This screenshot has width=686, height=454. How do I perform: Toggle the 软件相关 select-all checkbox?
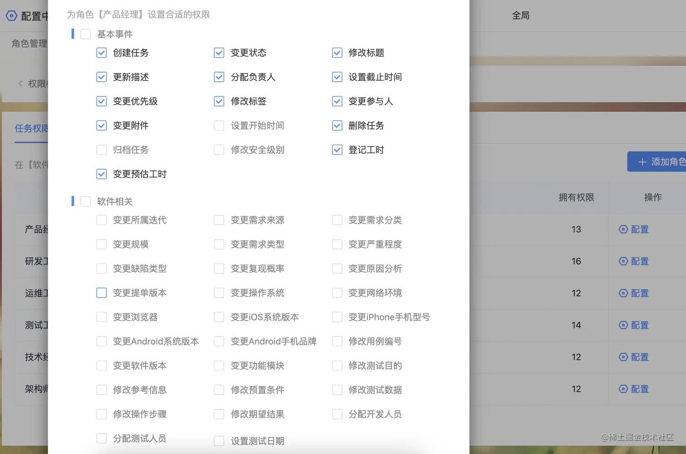[x=86, y=201]
